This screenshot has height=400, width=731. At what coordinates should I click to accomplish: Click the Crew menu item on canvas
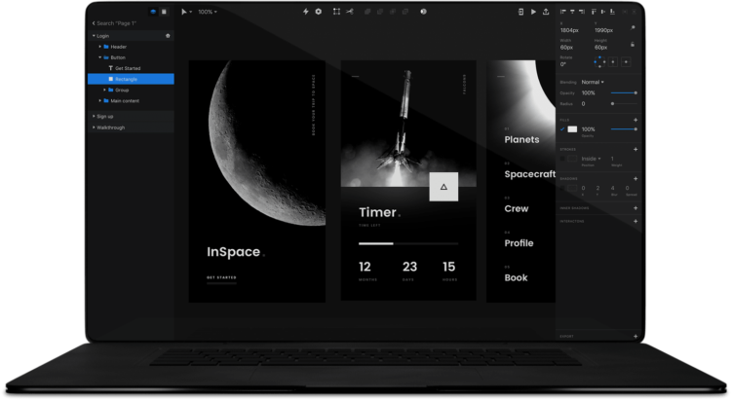pos(517,208)
